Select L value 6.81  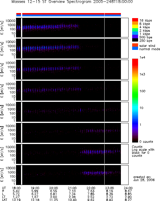pos(53,194)
